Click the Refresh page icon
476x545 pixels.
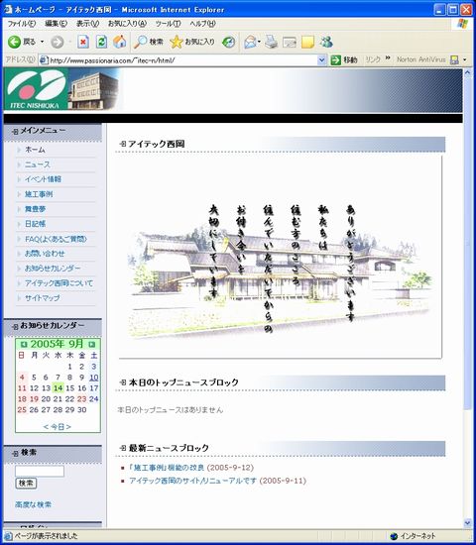101,42
